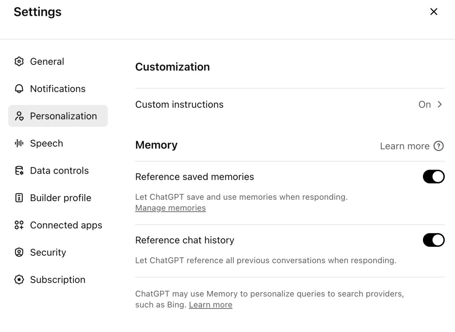The height and width of the screenshot is (332, 455).
Task: Click the General gear icon
Action: [x=19, y=61]
